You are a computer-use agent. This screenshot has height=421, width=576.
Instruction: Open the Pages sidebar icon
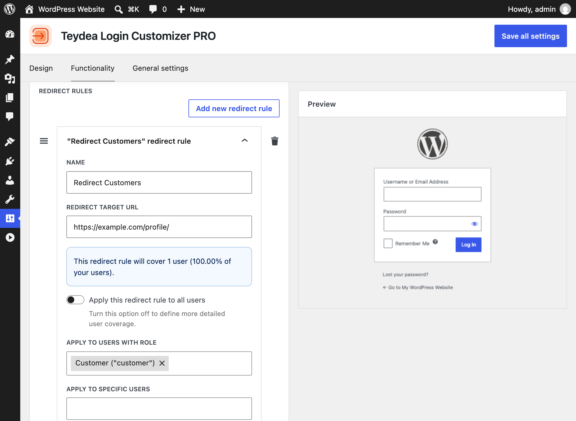click(x=10, y=97)
